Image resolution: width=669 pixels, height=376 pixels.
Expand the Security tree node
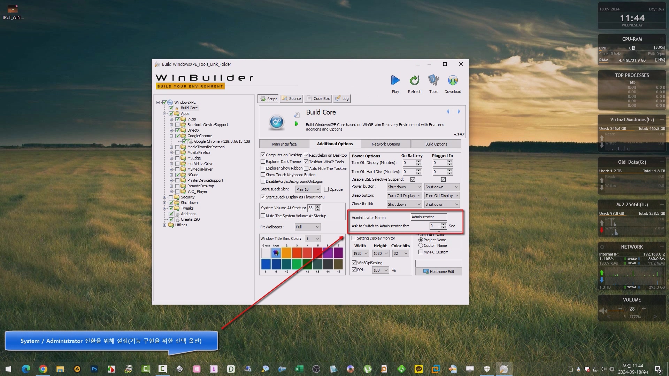(164, 197)
